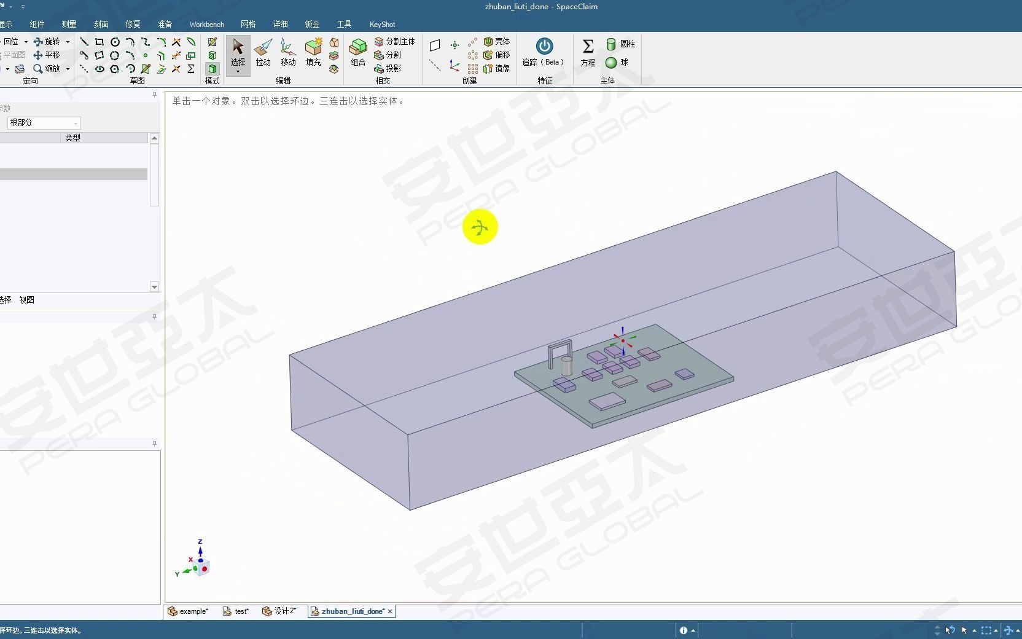Open the Equation sigma sketch tool
This screenshot has width=1022, height=639.
[x=191, y=69]
